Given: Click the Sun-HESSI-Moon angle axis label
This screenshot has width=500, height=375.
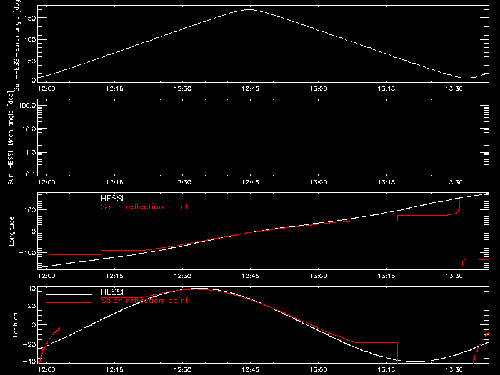Looking at the screenshot, I should pos(11,137).
